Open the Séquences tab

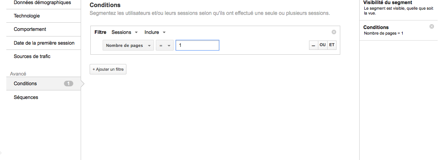click(x=26, y=97)
